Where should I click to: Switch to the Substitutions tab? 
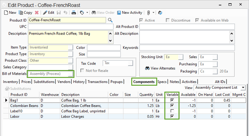click(44, 82)
